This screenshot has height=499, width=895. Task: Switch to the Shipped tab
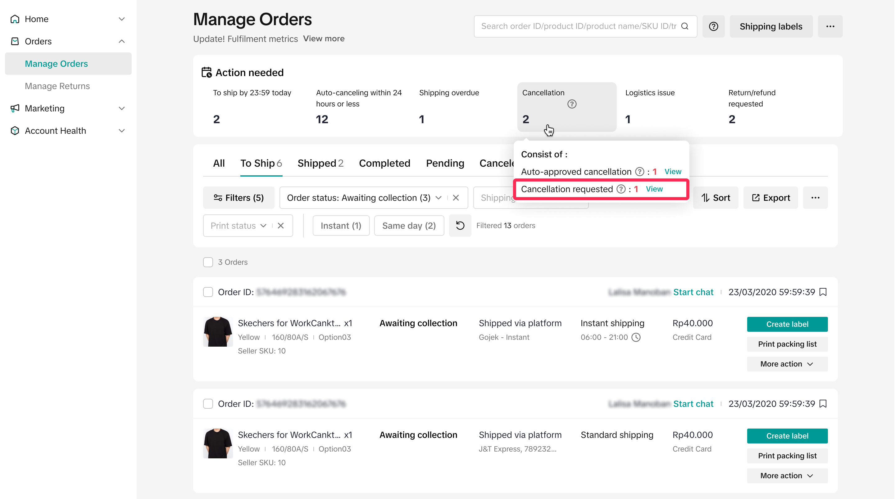point(320,163)
